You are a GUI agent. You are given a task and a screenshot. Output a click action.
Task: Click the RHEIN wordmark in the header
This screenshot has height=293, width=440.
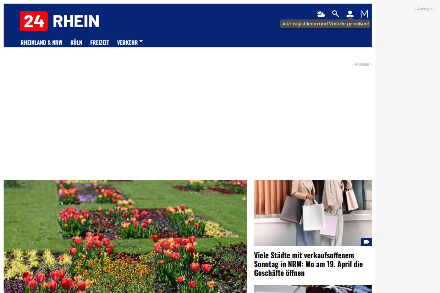(76, 21)
